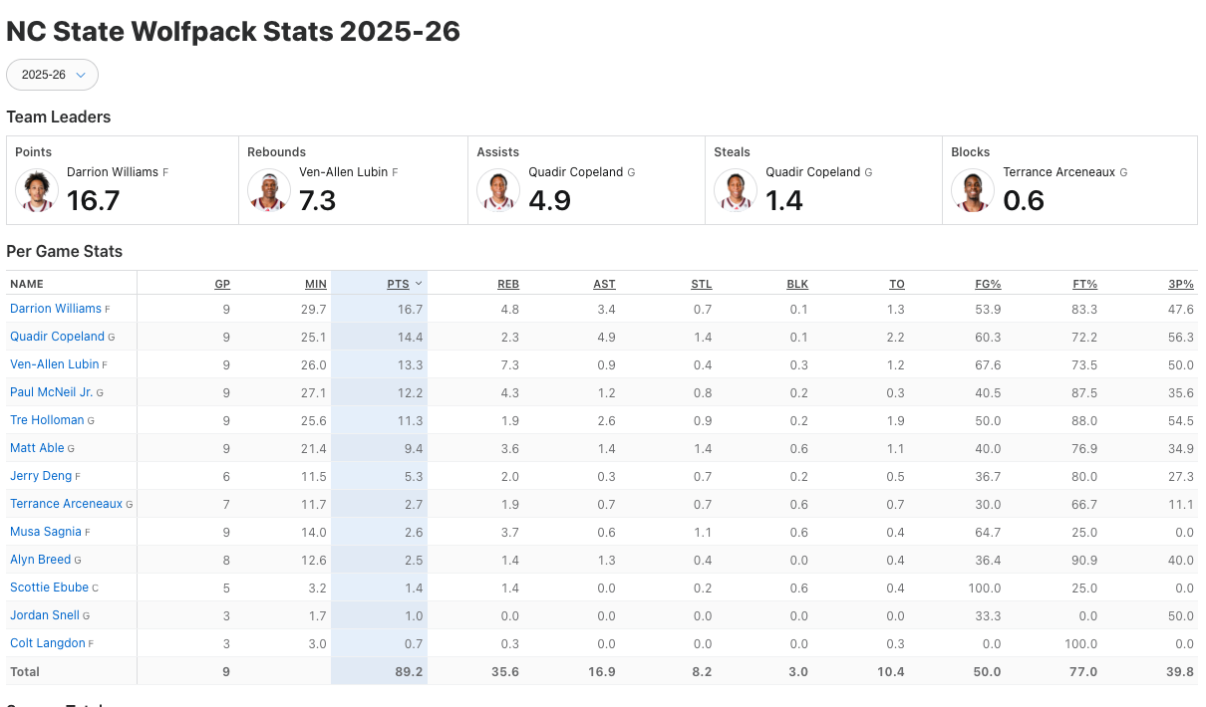The image size is (1206, 707).
Task: Click Darrion Williams' points leader headshot
Action: 37,190
